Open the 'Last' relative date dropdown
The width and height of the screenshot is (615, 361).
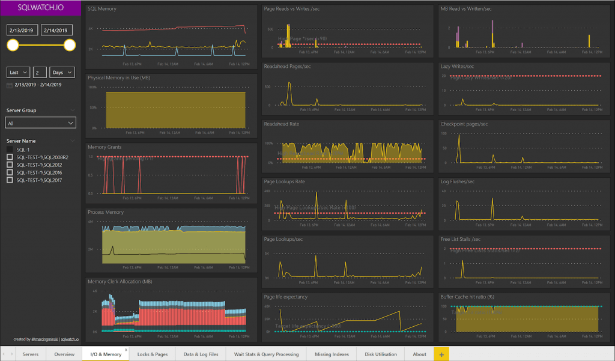click(18, 71)
